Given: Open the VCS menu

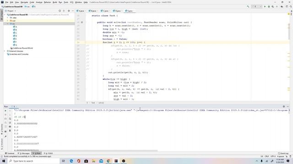Looking at the screenshot, I should (71, 2).
